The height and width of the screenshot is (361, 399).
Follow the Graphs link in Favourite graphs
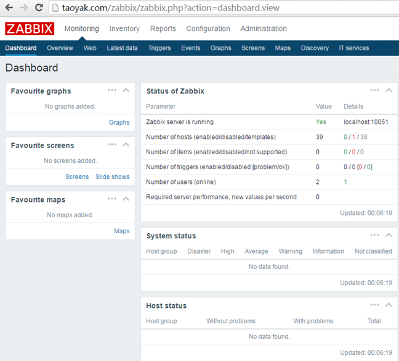click(x=119, y=123)
